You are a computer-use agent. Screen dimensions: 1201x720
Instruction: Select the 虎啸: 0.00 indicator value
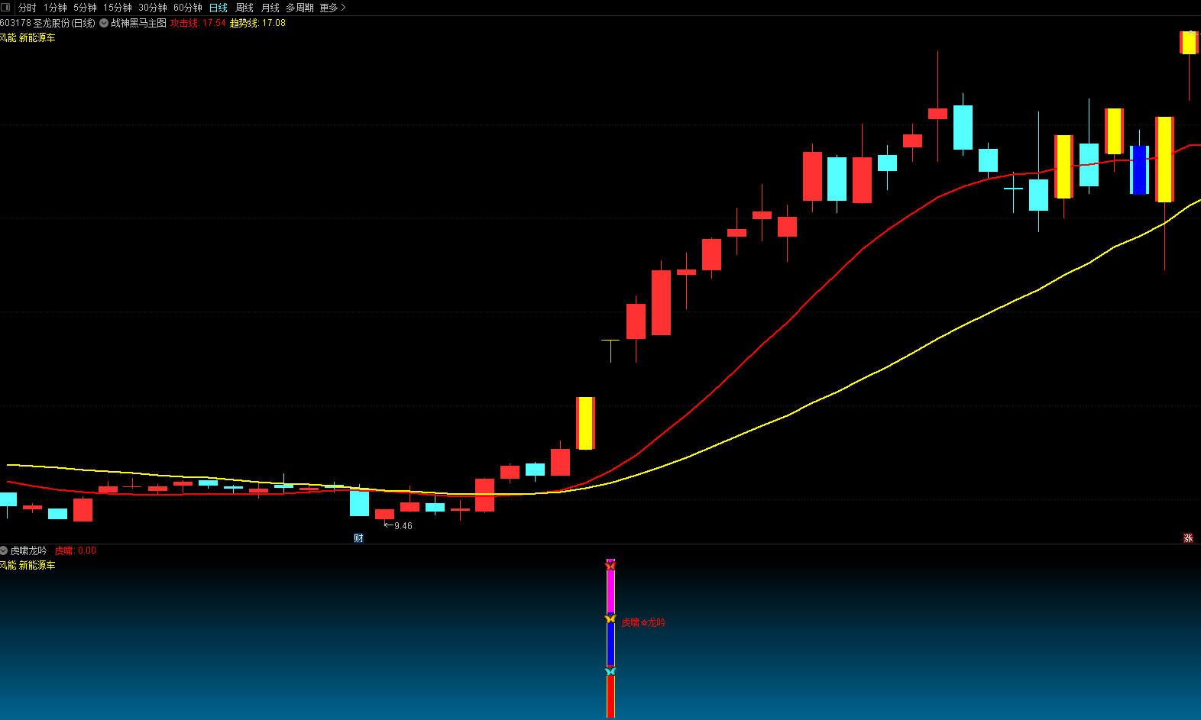coord(76,550)
